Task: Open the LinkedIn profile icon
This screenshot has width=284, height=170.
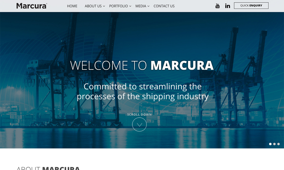Action: click(x=227, y=6)
